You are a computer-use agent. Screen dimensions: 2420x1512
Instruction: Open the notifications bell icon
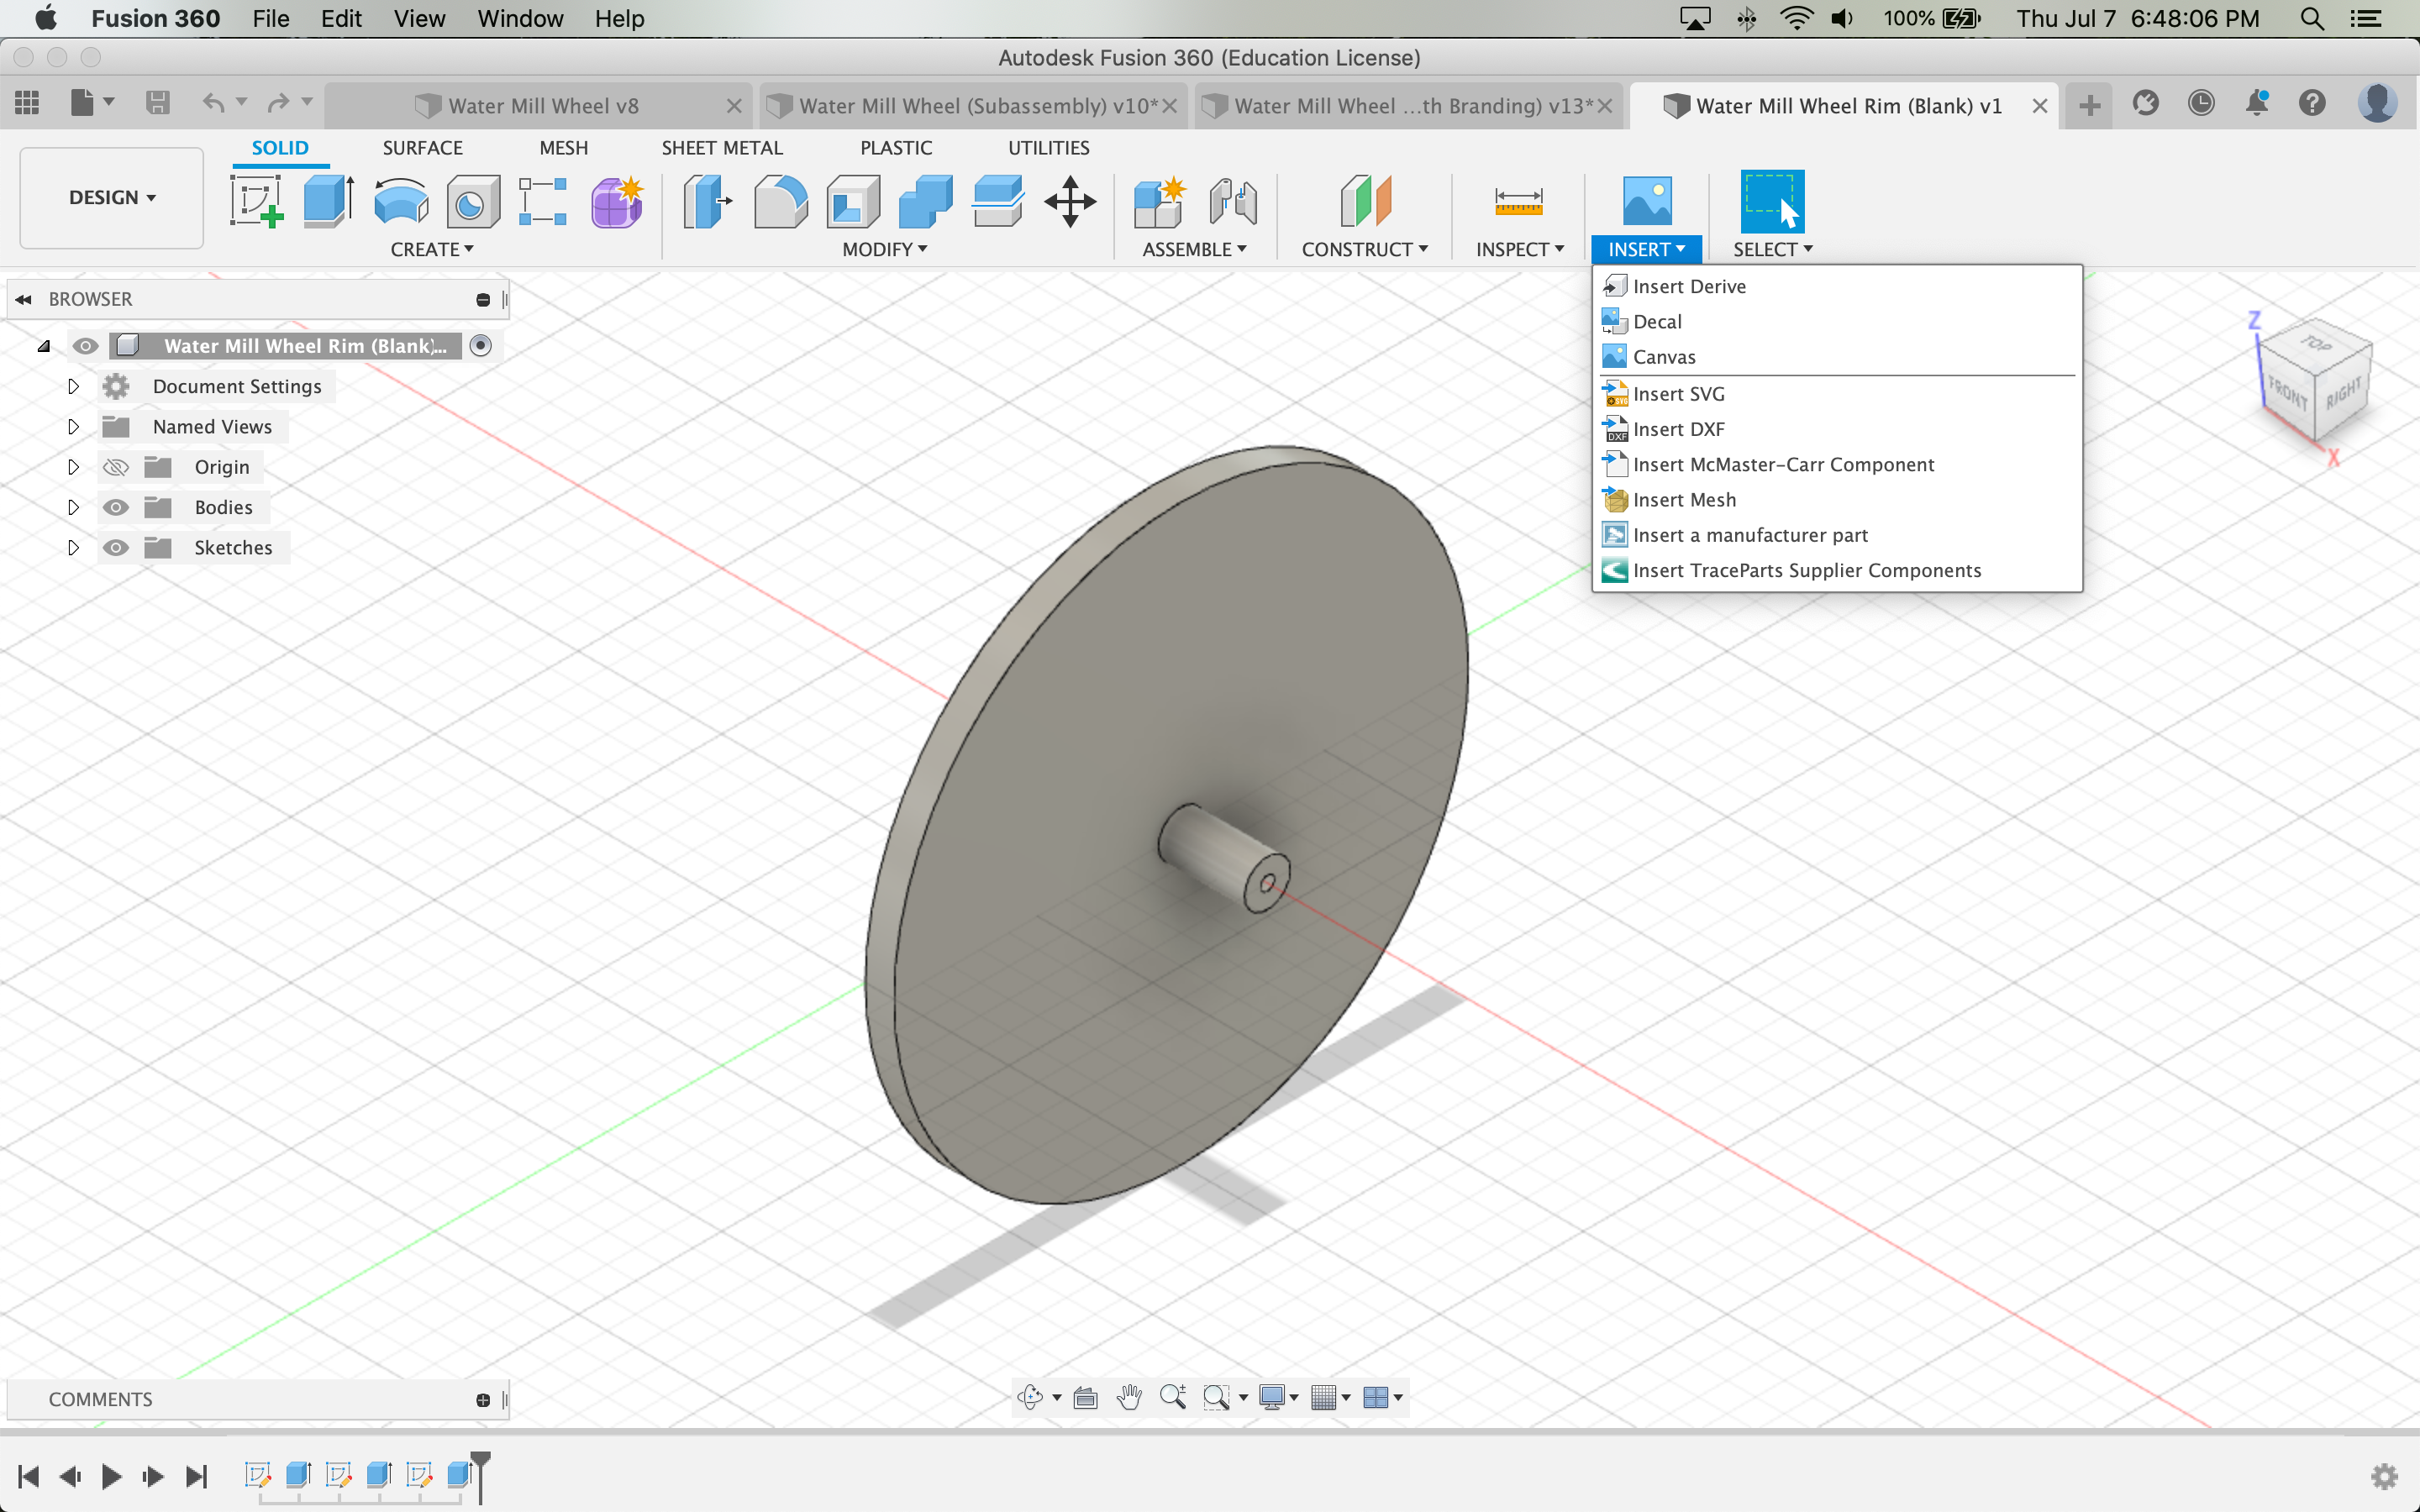pyautogui.click(x=2257, y=103)
